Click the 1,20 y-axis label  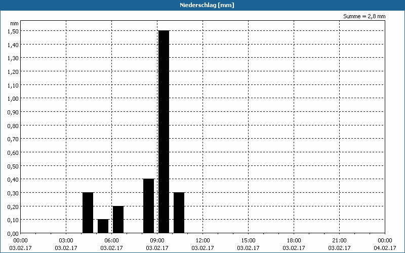click(13, 71)
